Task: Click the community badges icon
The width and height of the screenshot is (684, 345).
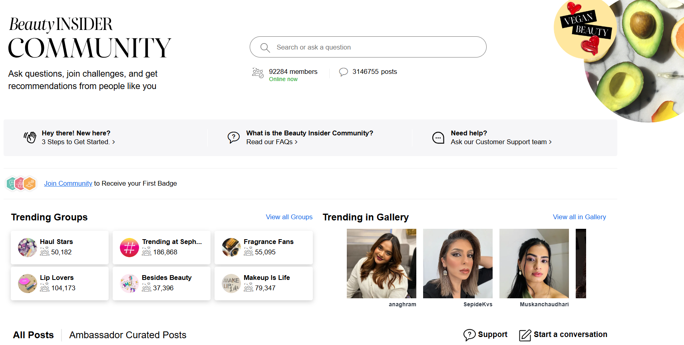Action: (22, 184)
